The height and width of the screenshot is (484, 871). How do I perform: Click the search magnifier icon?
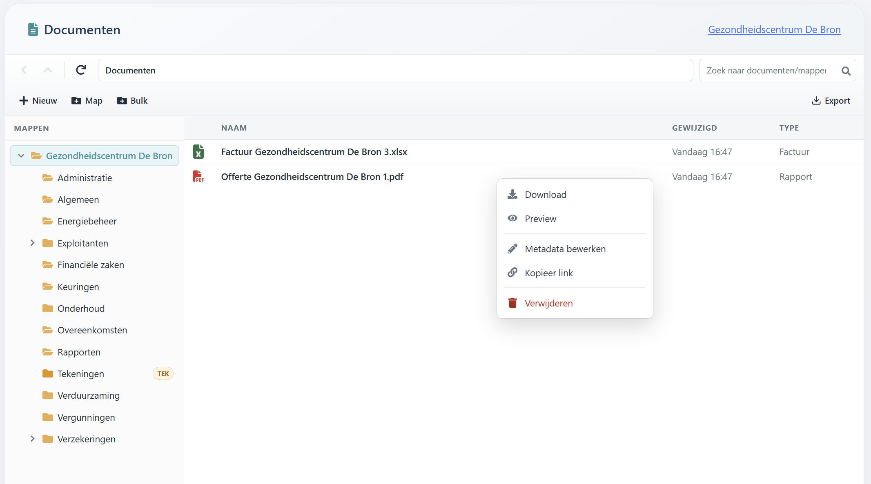coord(846,71)
